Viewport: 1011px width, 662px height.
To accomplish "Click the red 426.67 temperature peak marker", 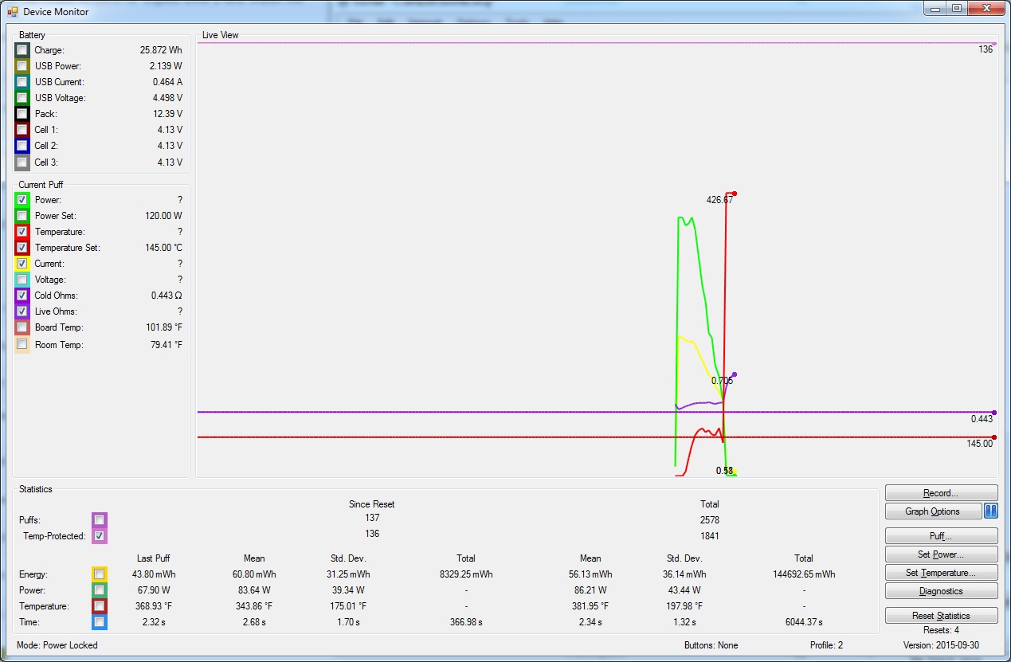I will tap(735, 194).
